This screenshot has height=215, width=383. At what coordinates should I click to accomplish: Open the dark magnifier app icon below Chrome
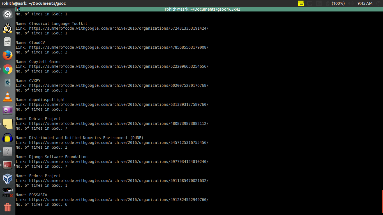pyautogui.click(x=8, y=83)
